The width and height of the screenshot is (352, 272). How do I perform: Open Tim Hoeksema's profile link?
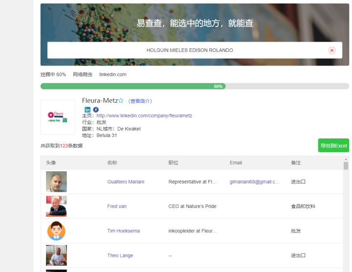coord(124,231)
